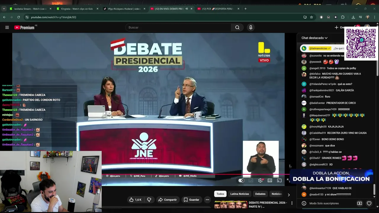Click @7Esven BONO BONO BONO message

(327, 139)
